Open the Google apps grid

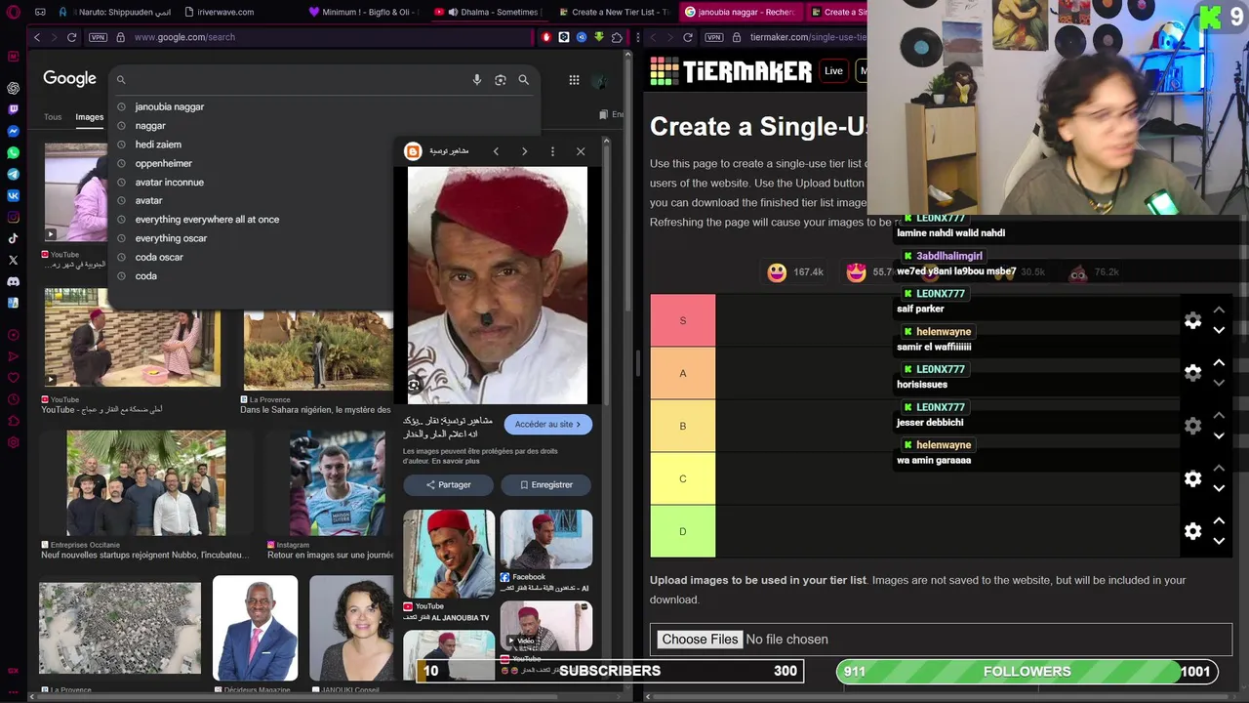(574, 80)
